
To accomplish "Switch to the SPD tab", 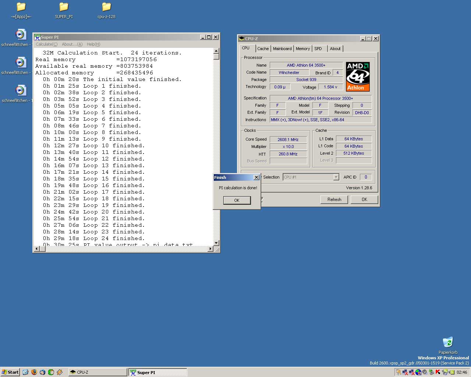I will [x=318, y=49].
